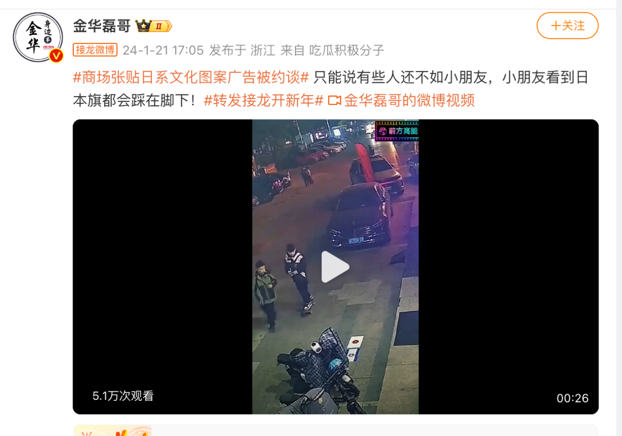Follow the user with +关注 button
This screenshot has height=436, width=622.
[568, 25]
